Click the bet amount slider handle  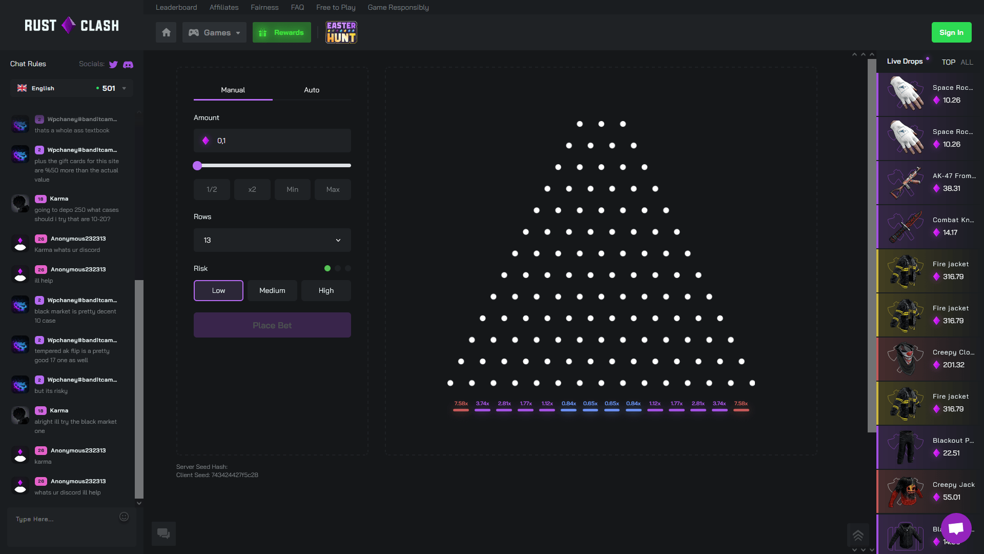[x=197, y=165]
